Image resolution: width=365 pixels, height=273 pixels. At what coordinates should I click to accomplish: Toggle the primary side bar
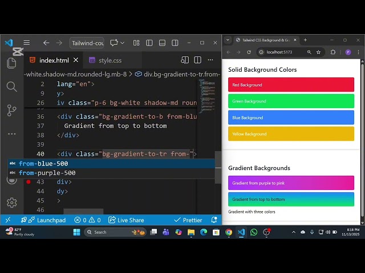coord(149,43)
